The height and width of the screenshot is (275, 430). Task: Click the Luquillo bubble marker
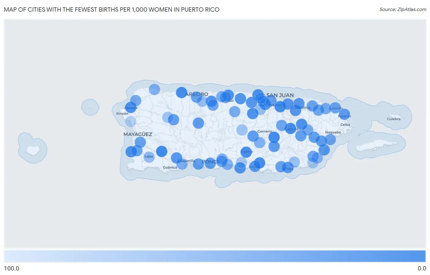tap(335, 108)
